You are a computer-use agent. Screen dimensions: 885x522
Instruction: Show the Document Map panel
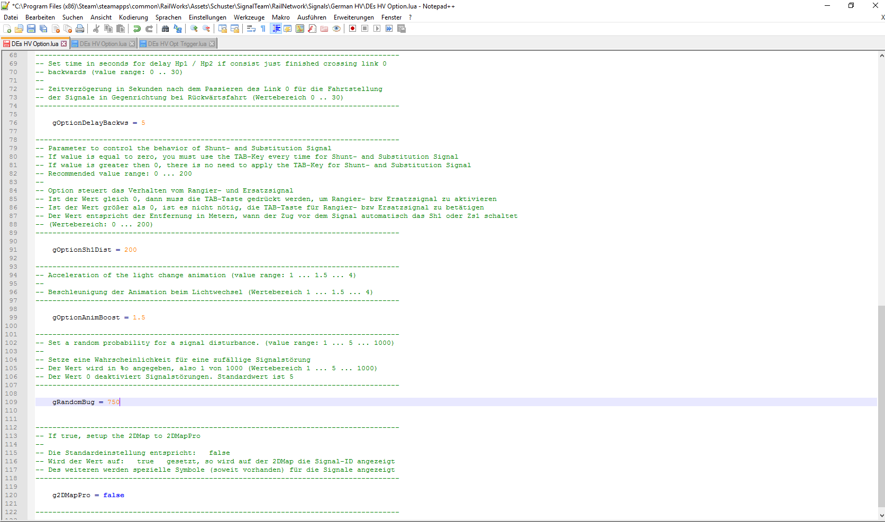tap(300, 29)
